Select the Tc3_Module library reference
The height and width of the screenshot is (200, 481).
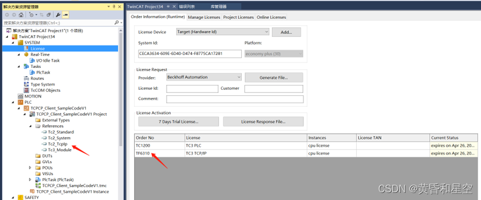click(x=60, y=150)
